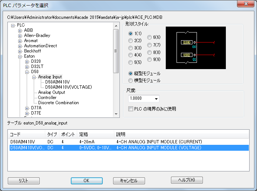Screen dimensions: 257x191
Task: Click the キャンセル button
Action: tap(129, 181)
